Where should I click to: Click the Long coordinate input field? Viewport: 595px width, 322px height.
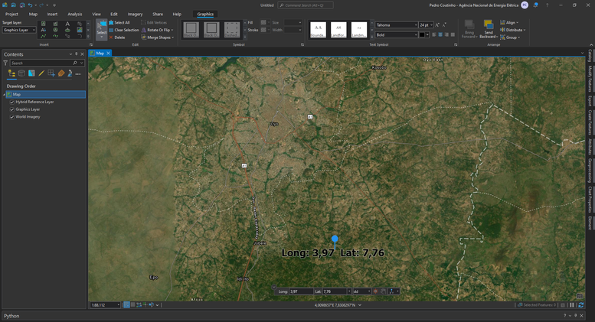300,291
